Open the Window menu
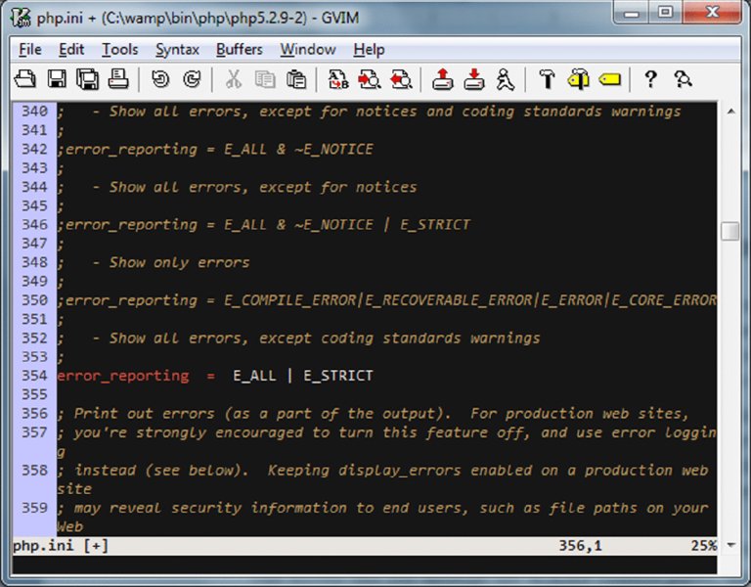This screenshot has height=587, width=751. point(307,49)
